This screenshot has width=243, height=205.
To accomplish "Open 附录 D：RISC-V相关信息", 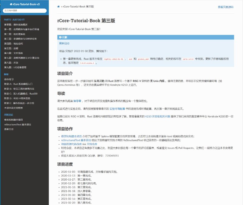I will pyautogui.click(x=17, y=98).
